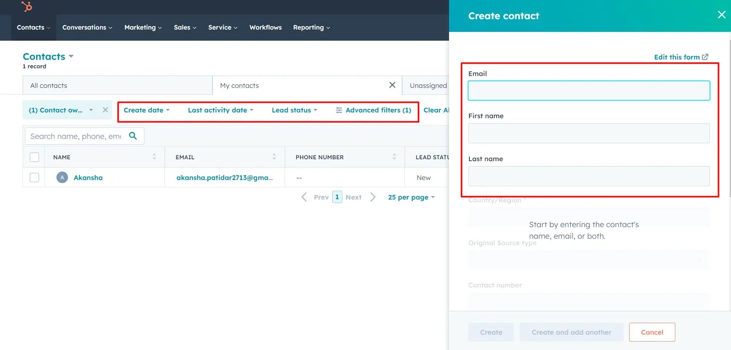Screen dimensions: 731x350
Task: Expand the 25 per page dropdown
Action: click(x=411, y=197)
